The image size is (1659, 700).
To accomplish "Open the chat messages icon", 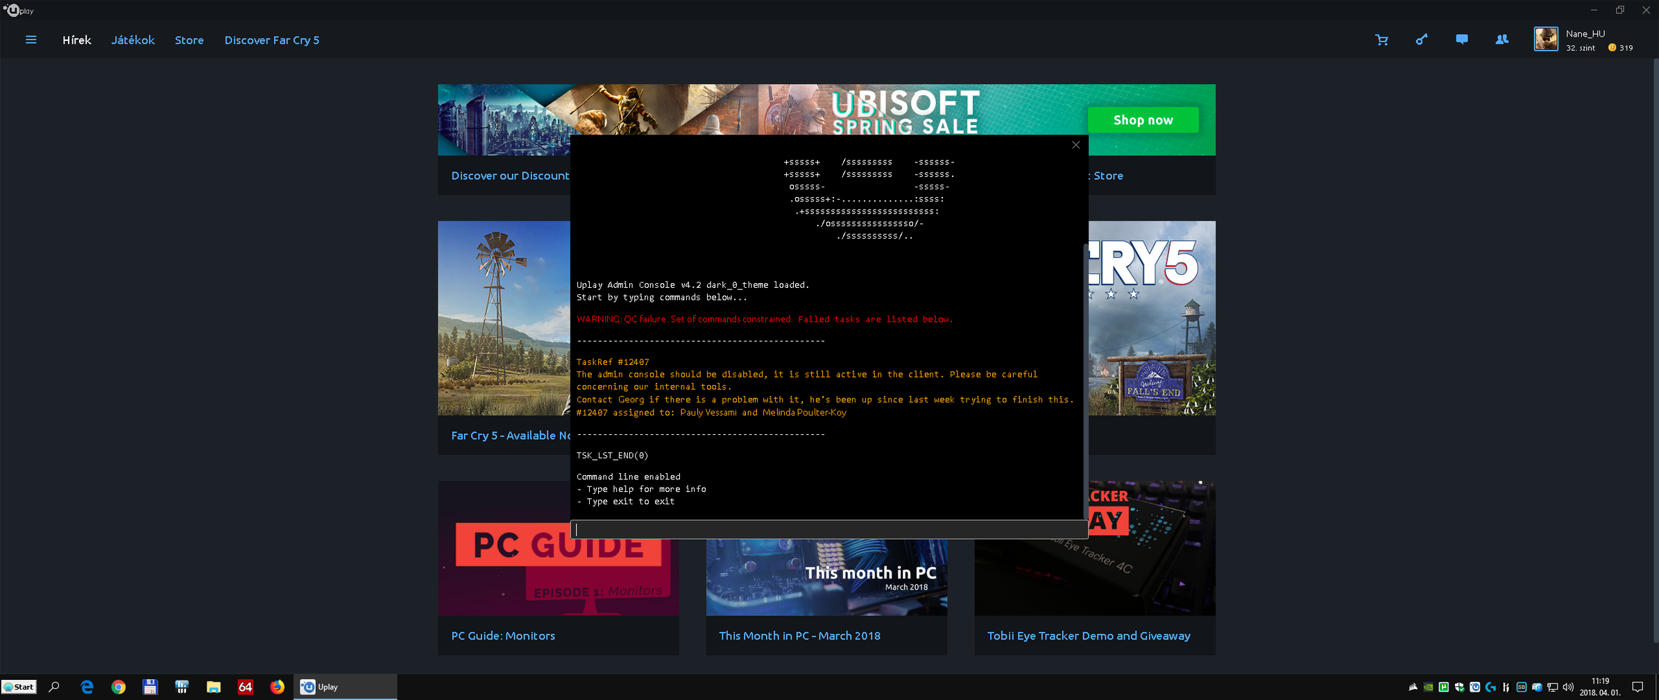I will tap(1462, 40).
